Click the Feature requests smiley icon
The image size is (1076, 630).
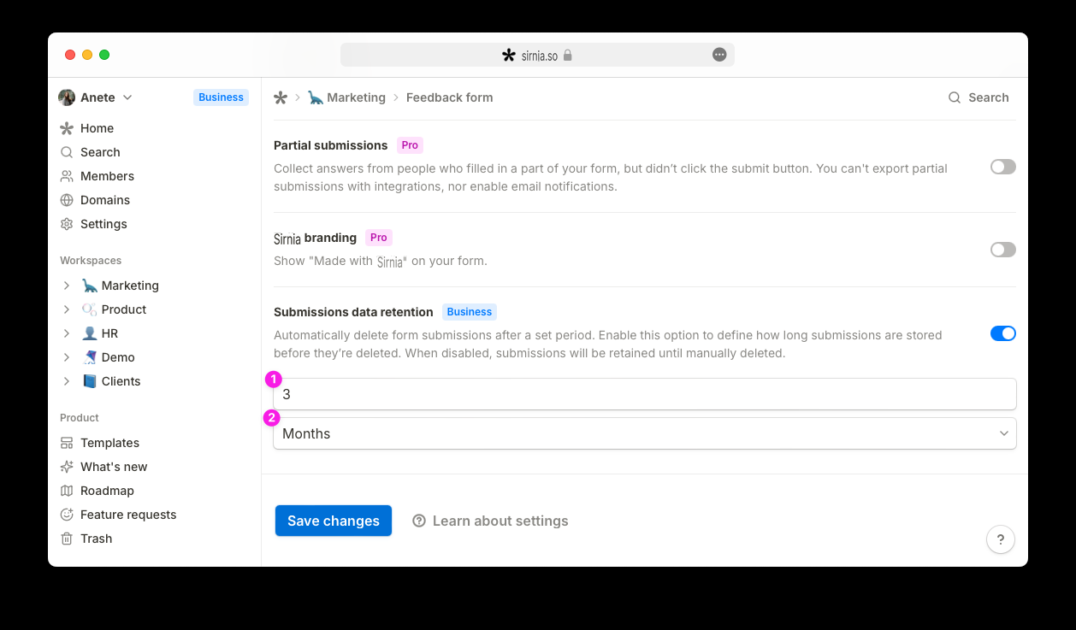pos(67,515)
